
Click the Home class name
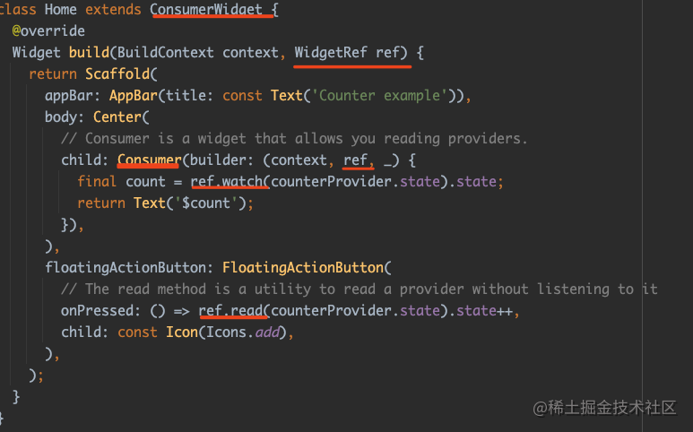coord(61,9)
